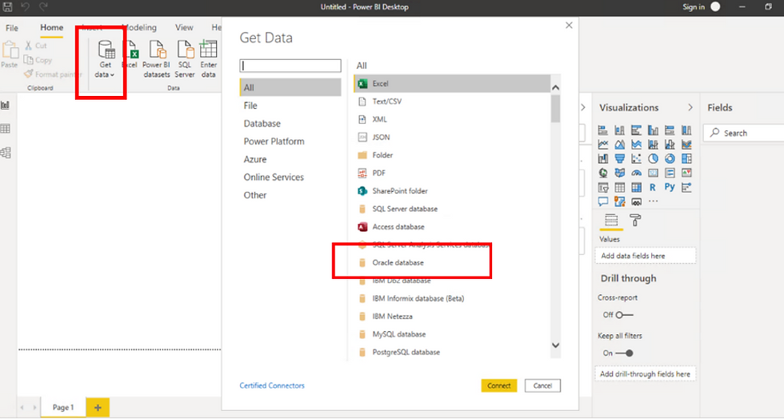Open Power BI datasets from ribbon

point(157,59)
